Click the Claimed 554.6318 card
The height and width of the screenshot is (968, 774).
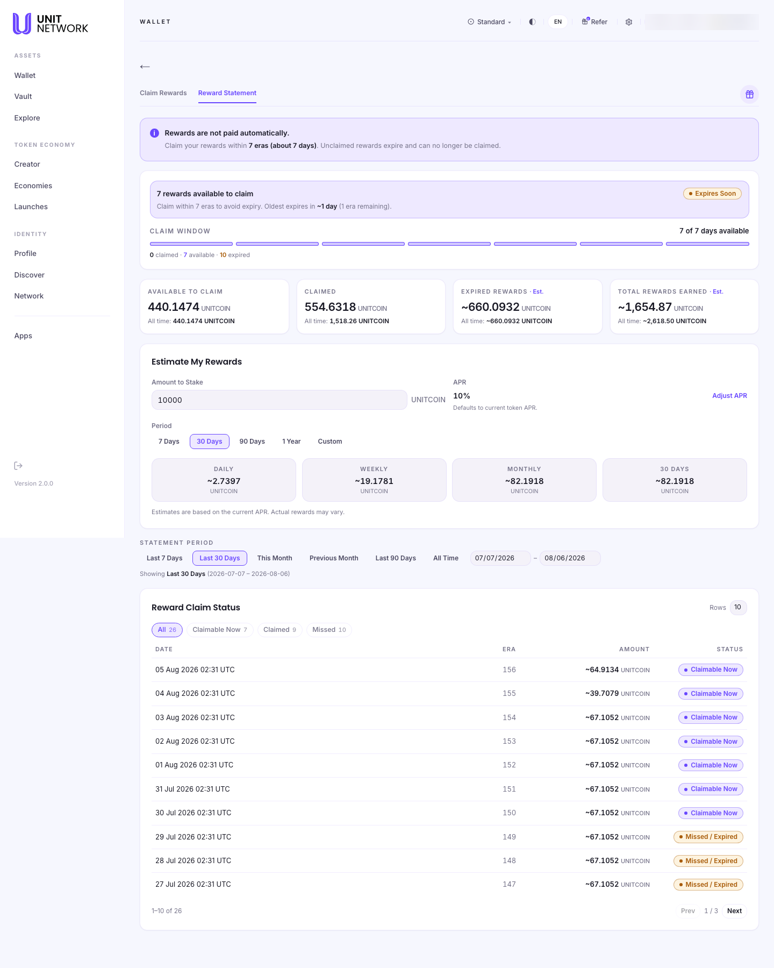pos(371,307)
